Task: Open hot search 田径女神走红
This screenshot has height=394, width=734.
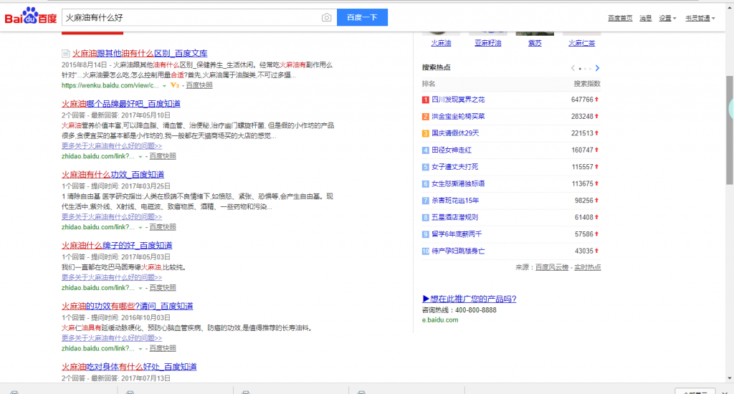Action: click(x=452, y=150)
